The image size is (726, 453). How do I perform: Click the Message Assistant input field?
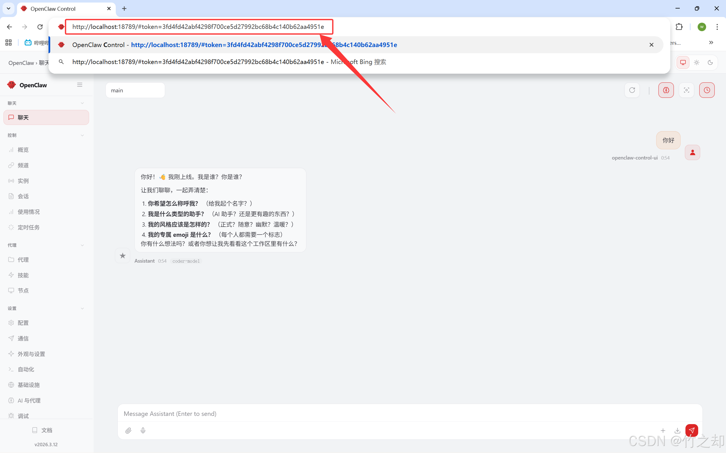point(409,413)
